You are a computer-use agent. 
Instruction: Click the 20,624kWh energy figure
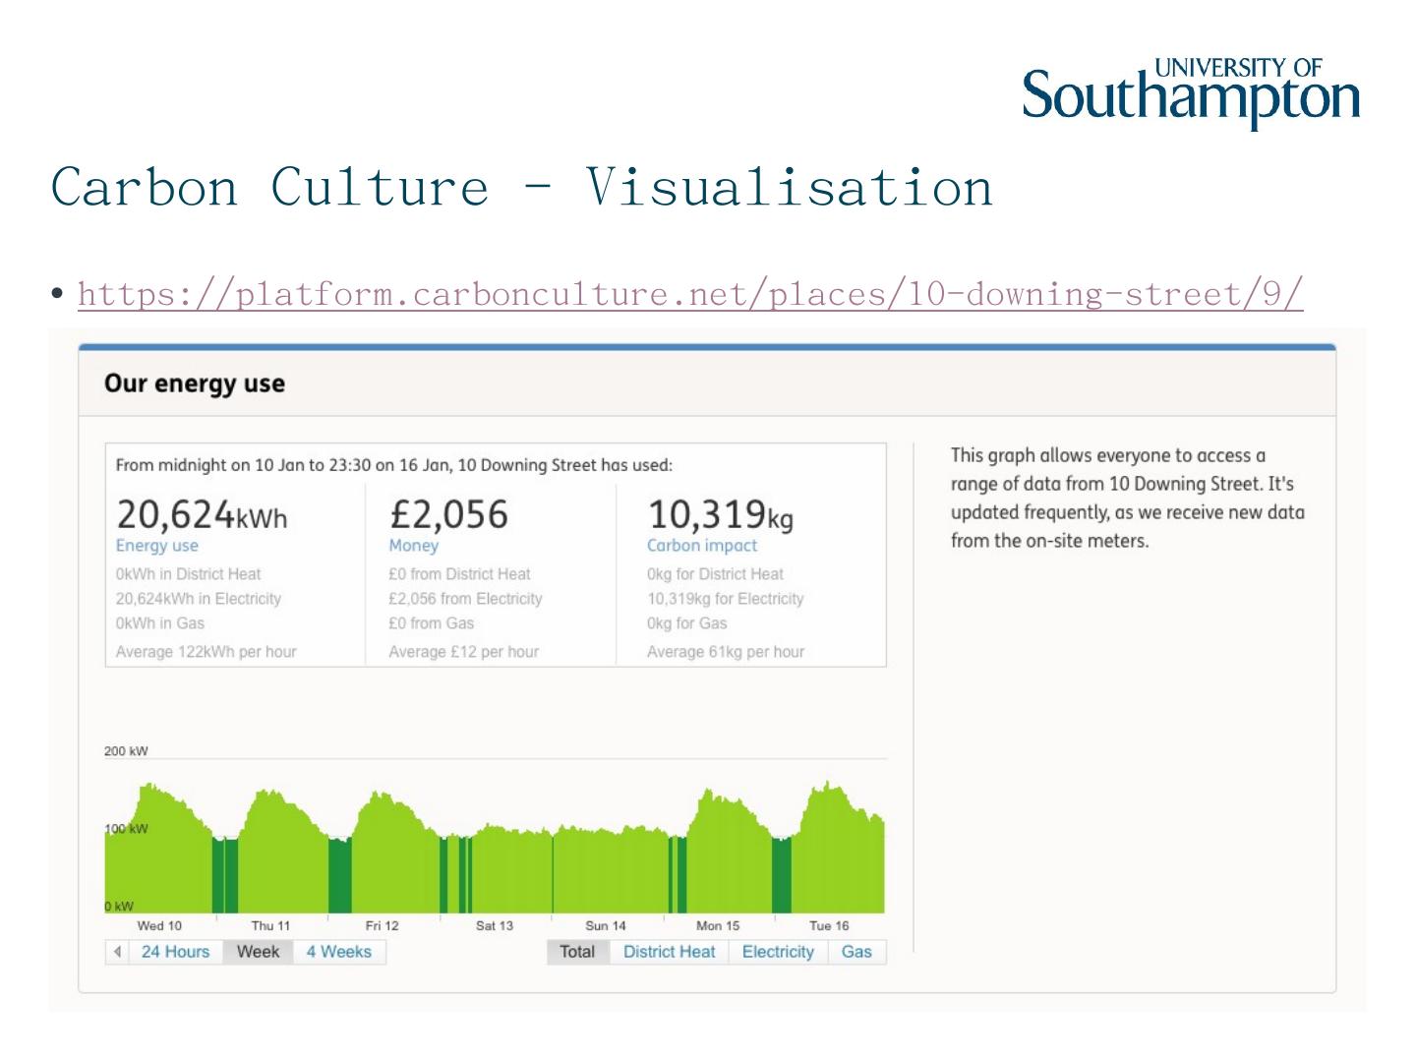[x=202, y=514]
